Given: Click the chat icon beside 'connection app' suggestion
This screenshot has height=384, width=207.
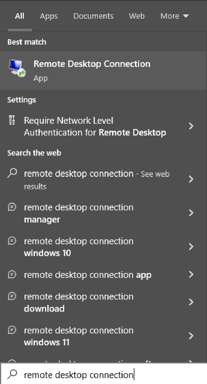Looking at the screenshot, I should pyautogui.click(x=12, y=274).
